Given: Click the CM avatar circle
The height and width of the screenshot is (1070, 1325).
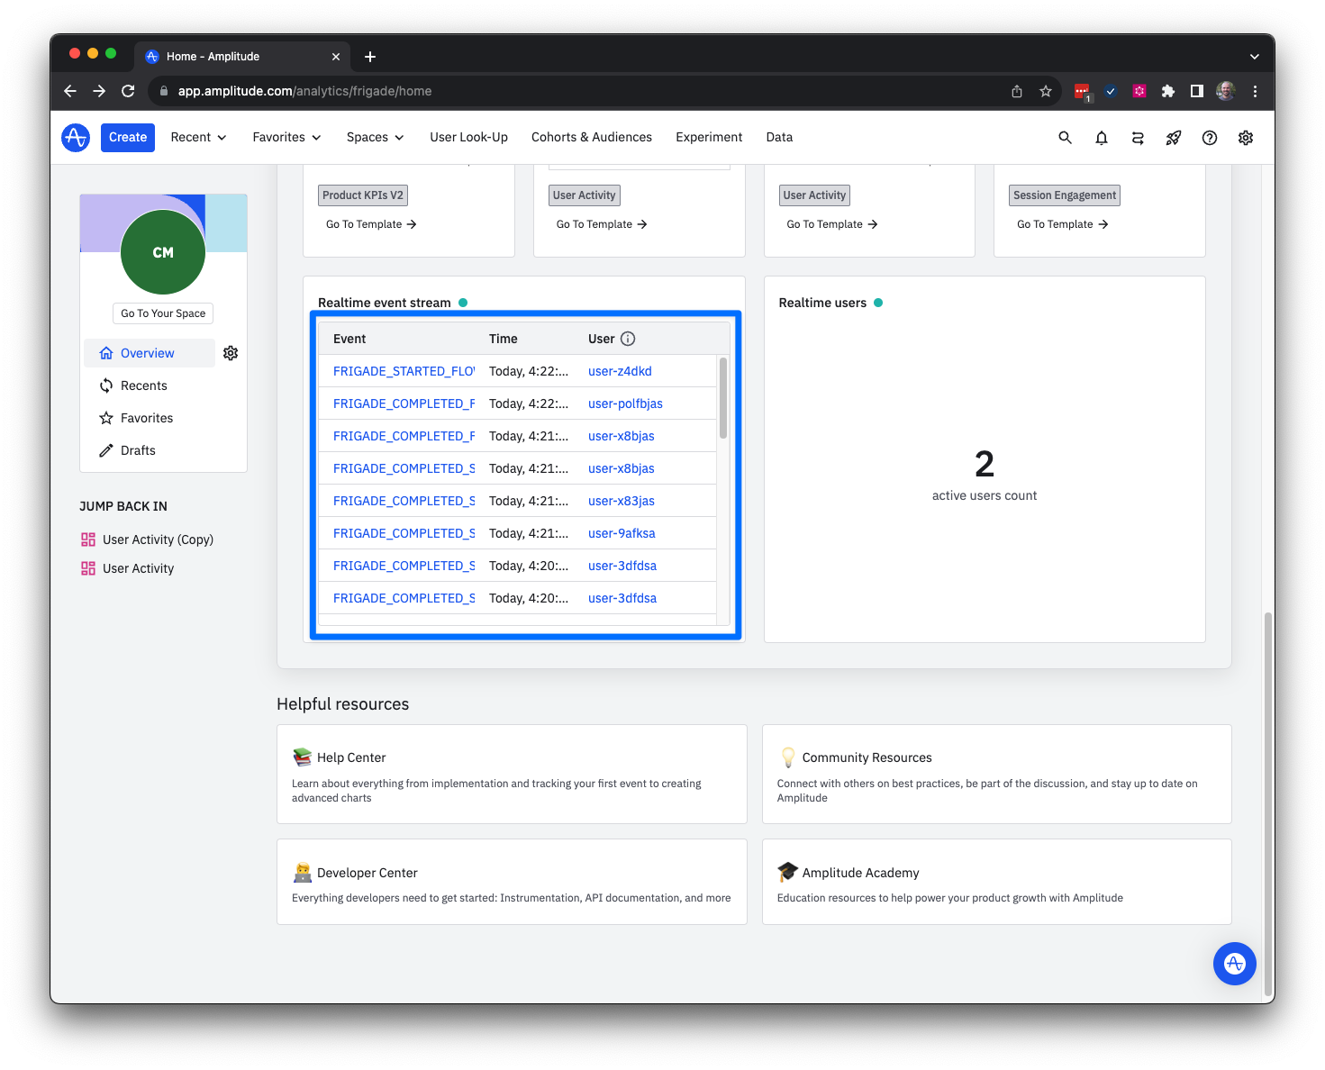Looking at the screenshot, I should [x=163, y=252].
